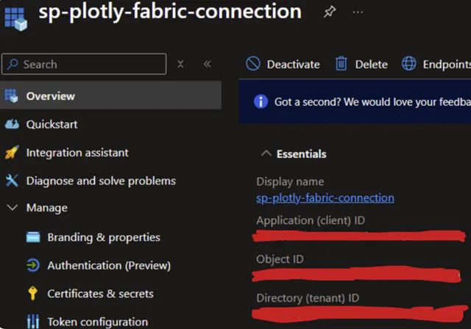Open the Endpoints panel
The width and height of the screenshot is (471, 329).
point(436,64)
